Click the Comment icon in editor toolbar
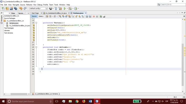Viewport: 186px width, 104px height. [101, 16]
